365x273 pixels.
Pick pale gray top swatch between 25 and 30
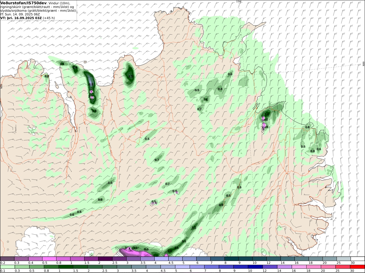344,259
